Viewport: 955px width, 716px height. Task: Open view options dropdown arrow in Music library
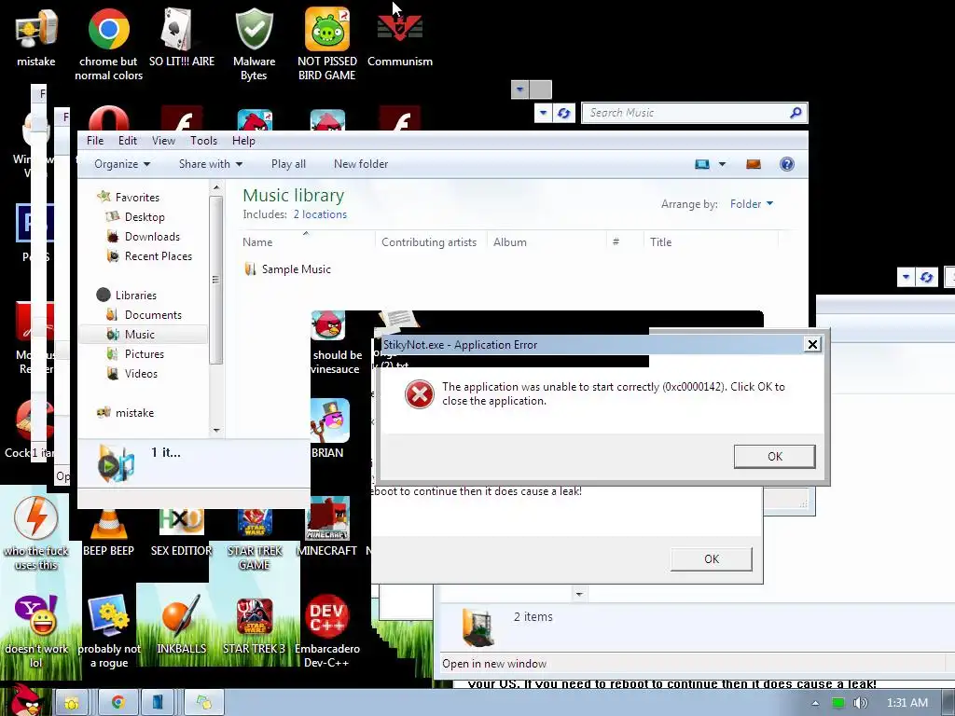pyautogui.click(x=723, y=164)
